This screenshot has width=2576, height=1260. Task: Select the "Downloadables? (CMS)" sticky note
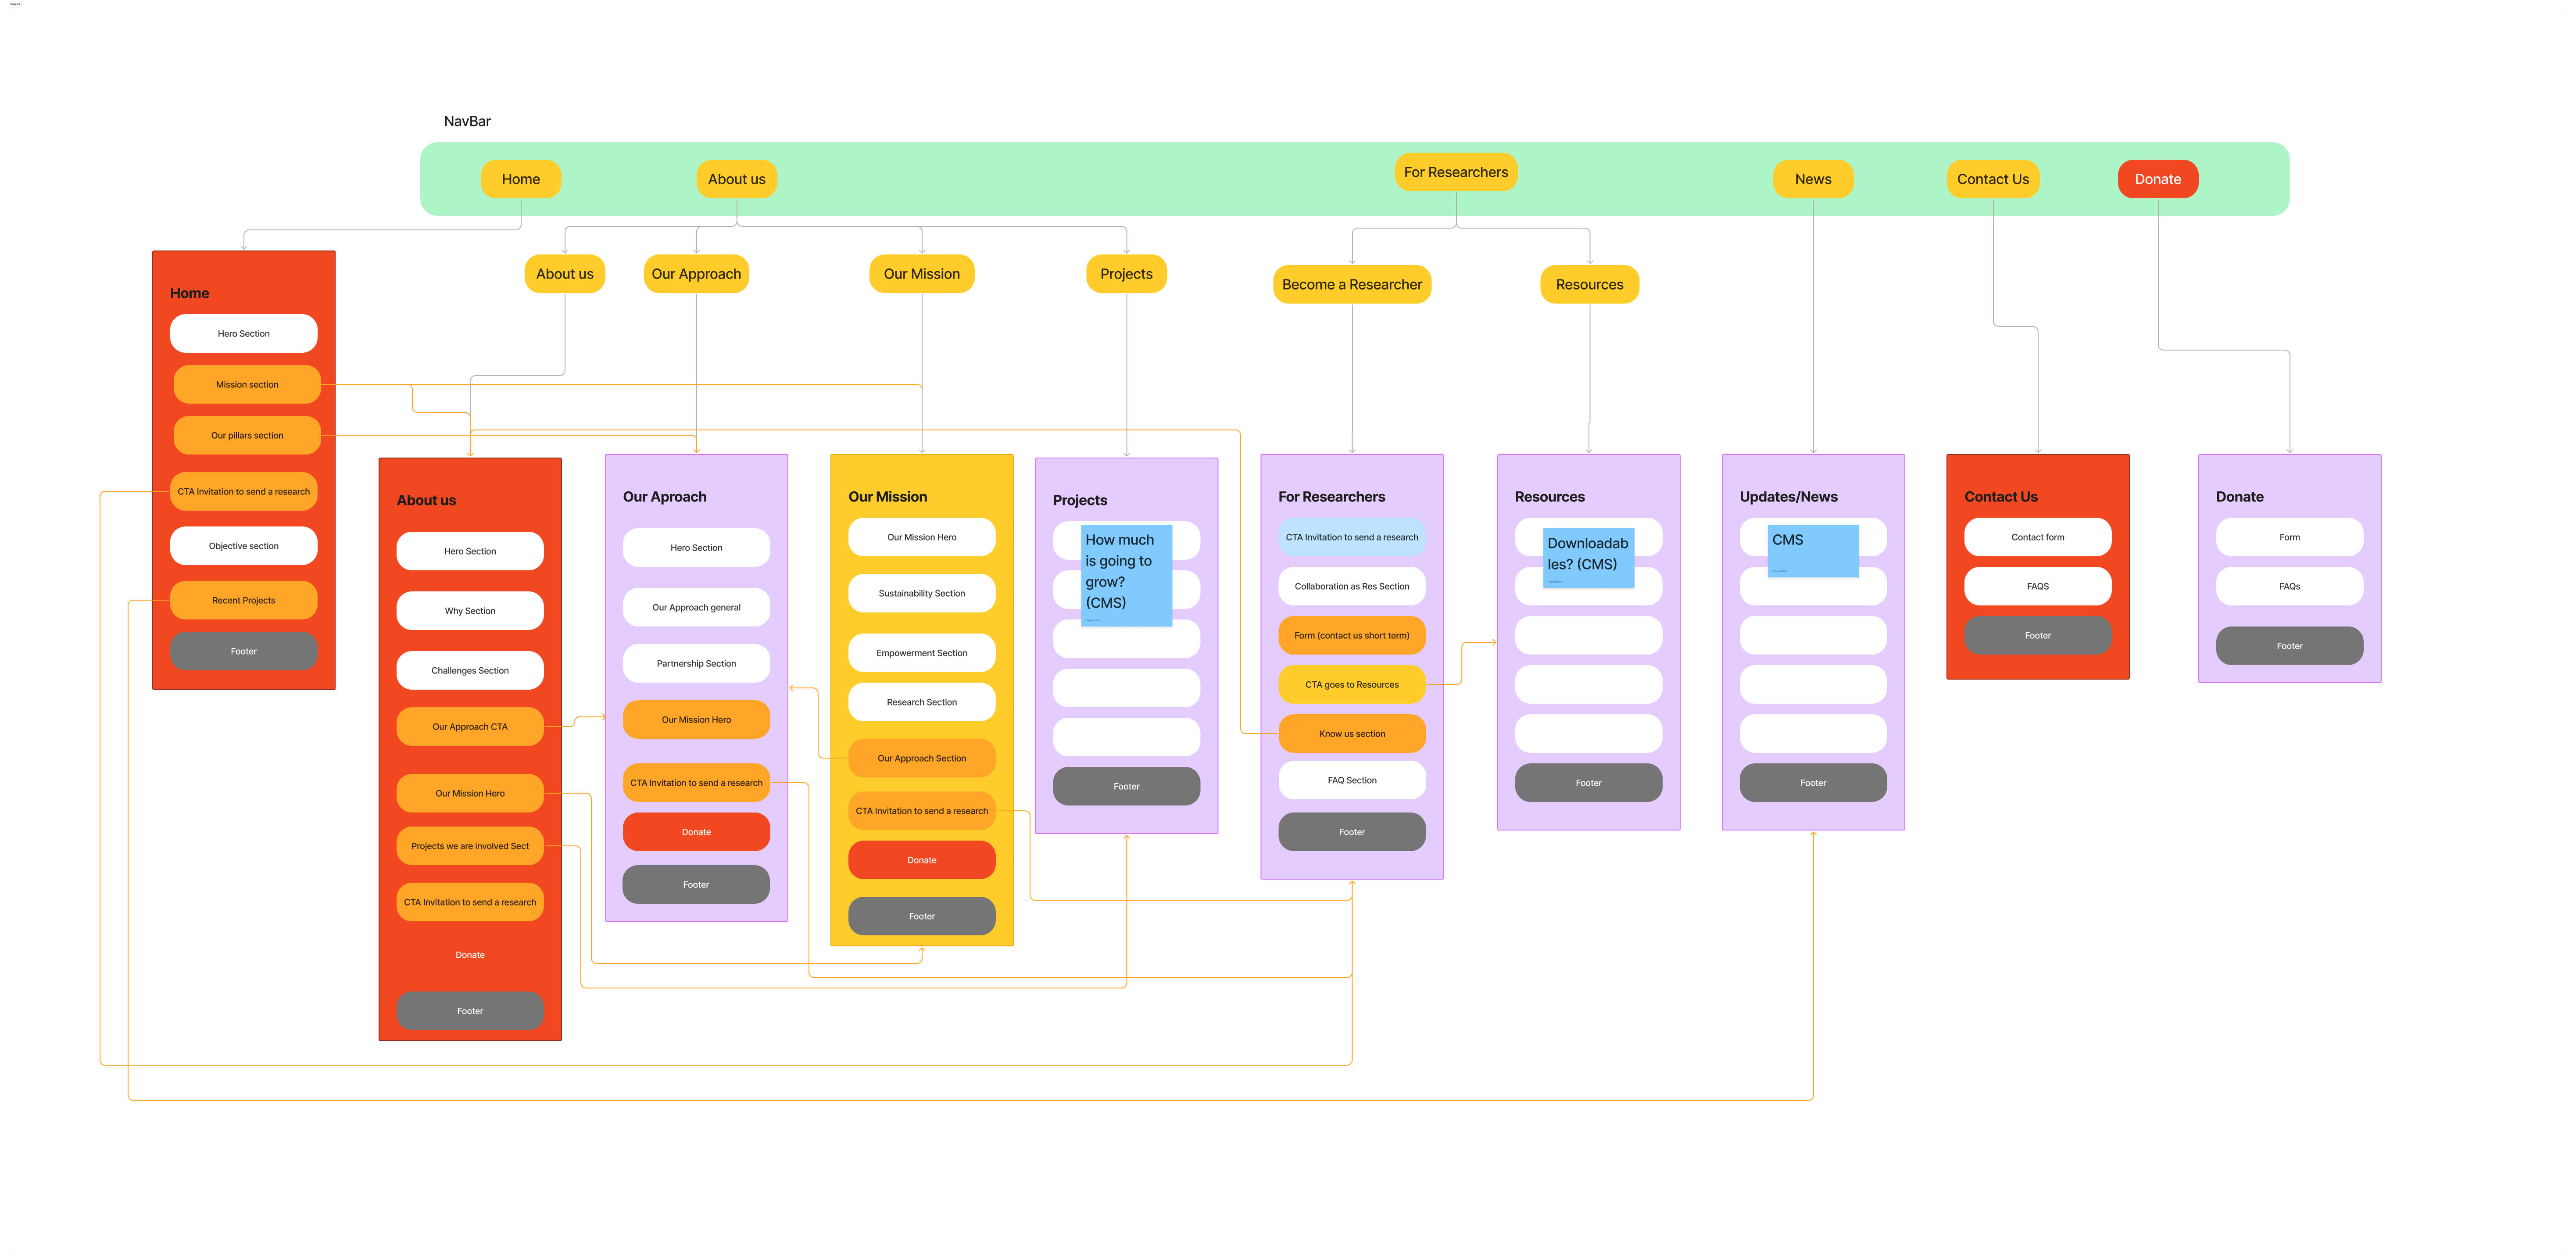(x=1588, y=558)
